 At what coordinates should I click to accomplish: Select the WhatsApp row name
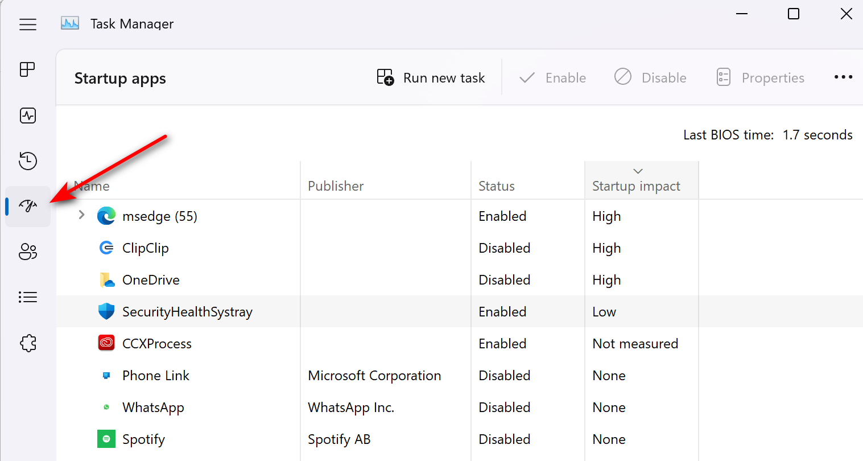[153, 408]
